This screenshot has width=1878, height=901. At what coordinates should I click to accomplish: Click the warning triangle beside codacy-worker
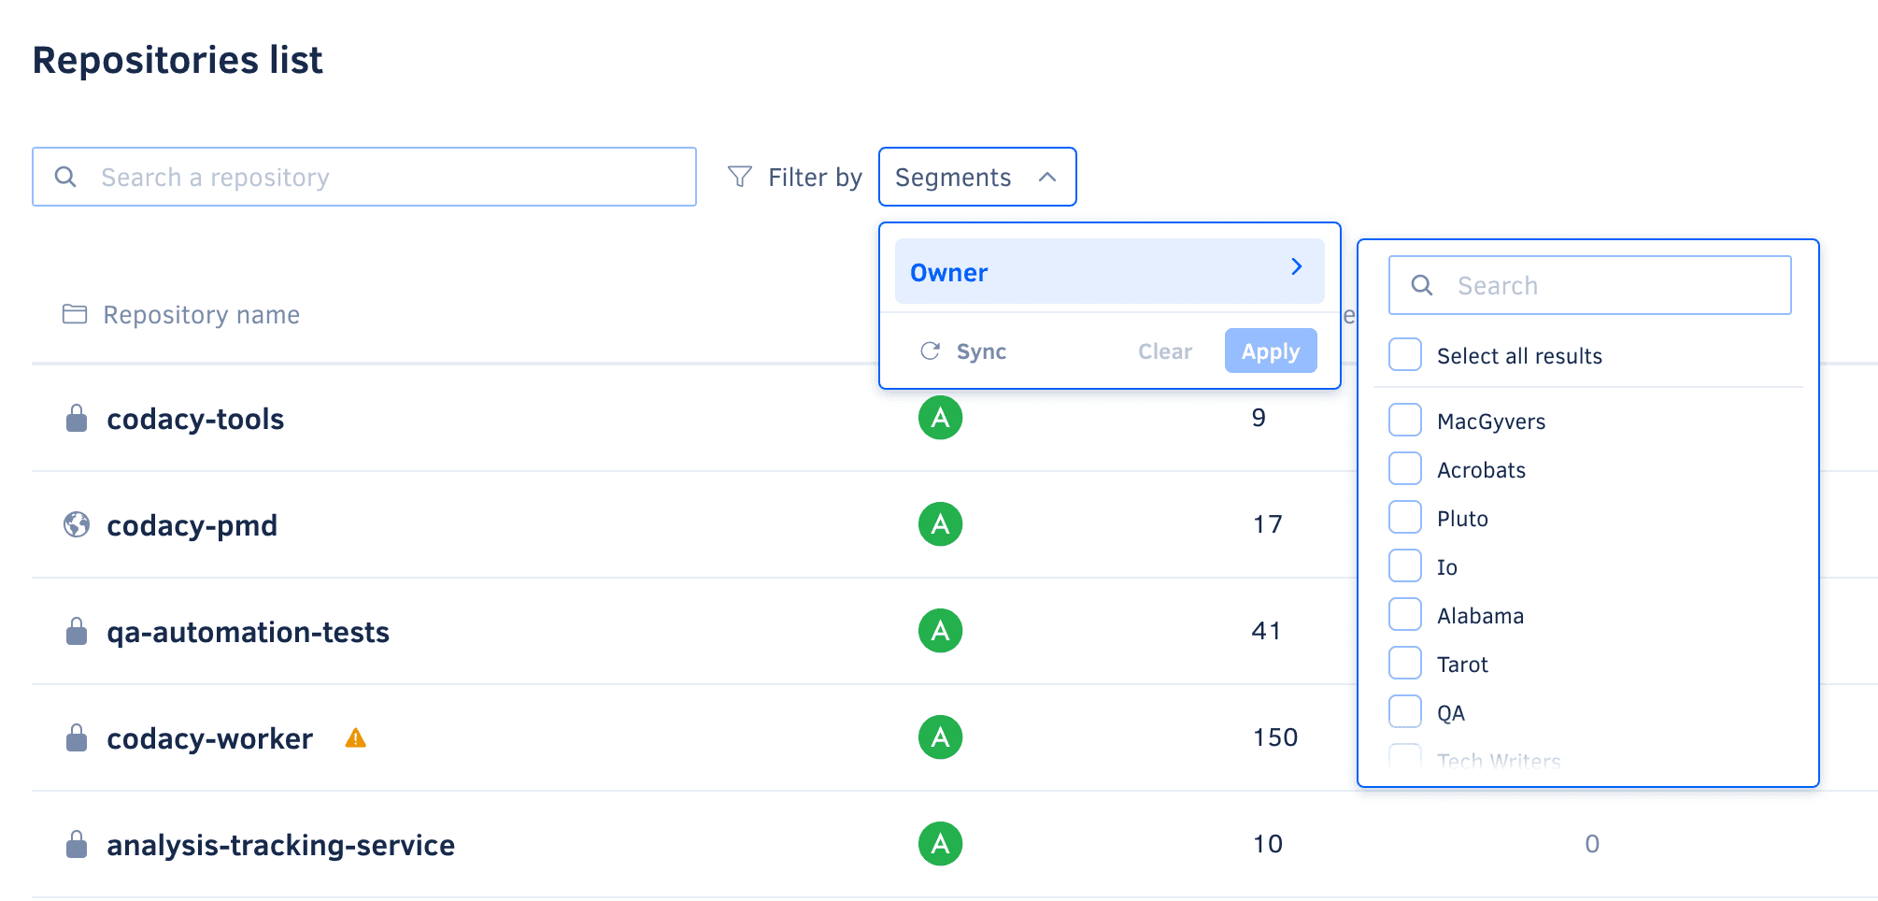click(x=355, y=737)
